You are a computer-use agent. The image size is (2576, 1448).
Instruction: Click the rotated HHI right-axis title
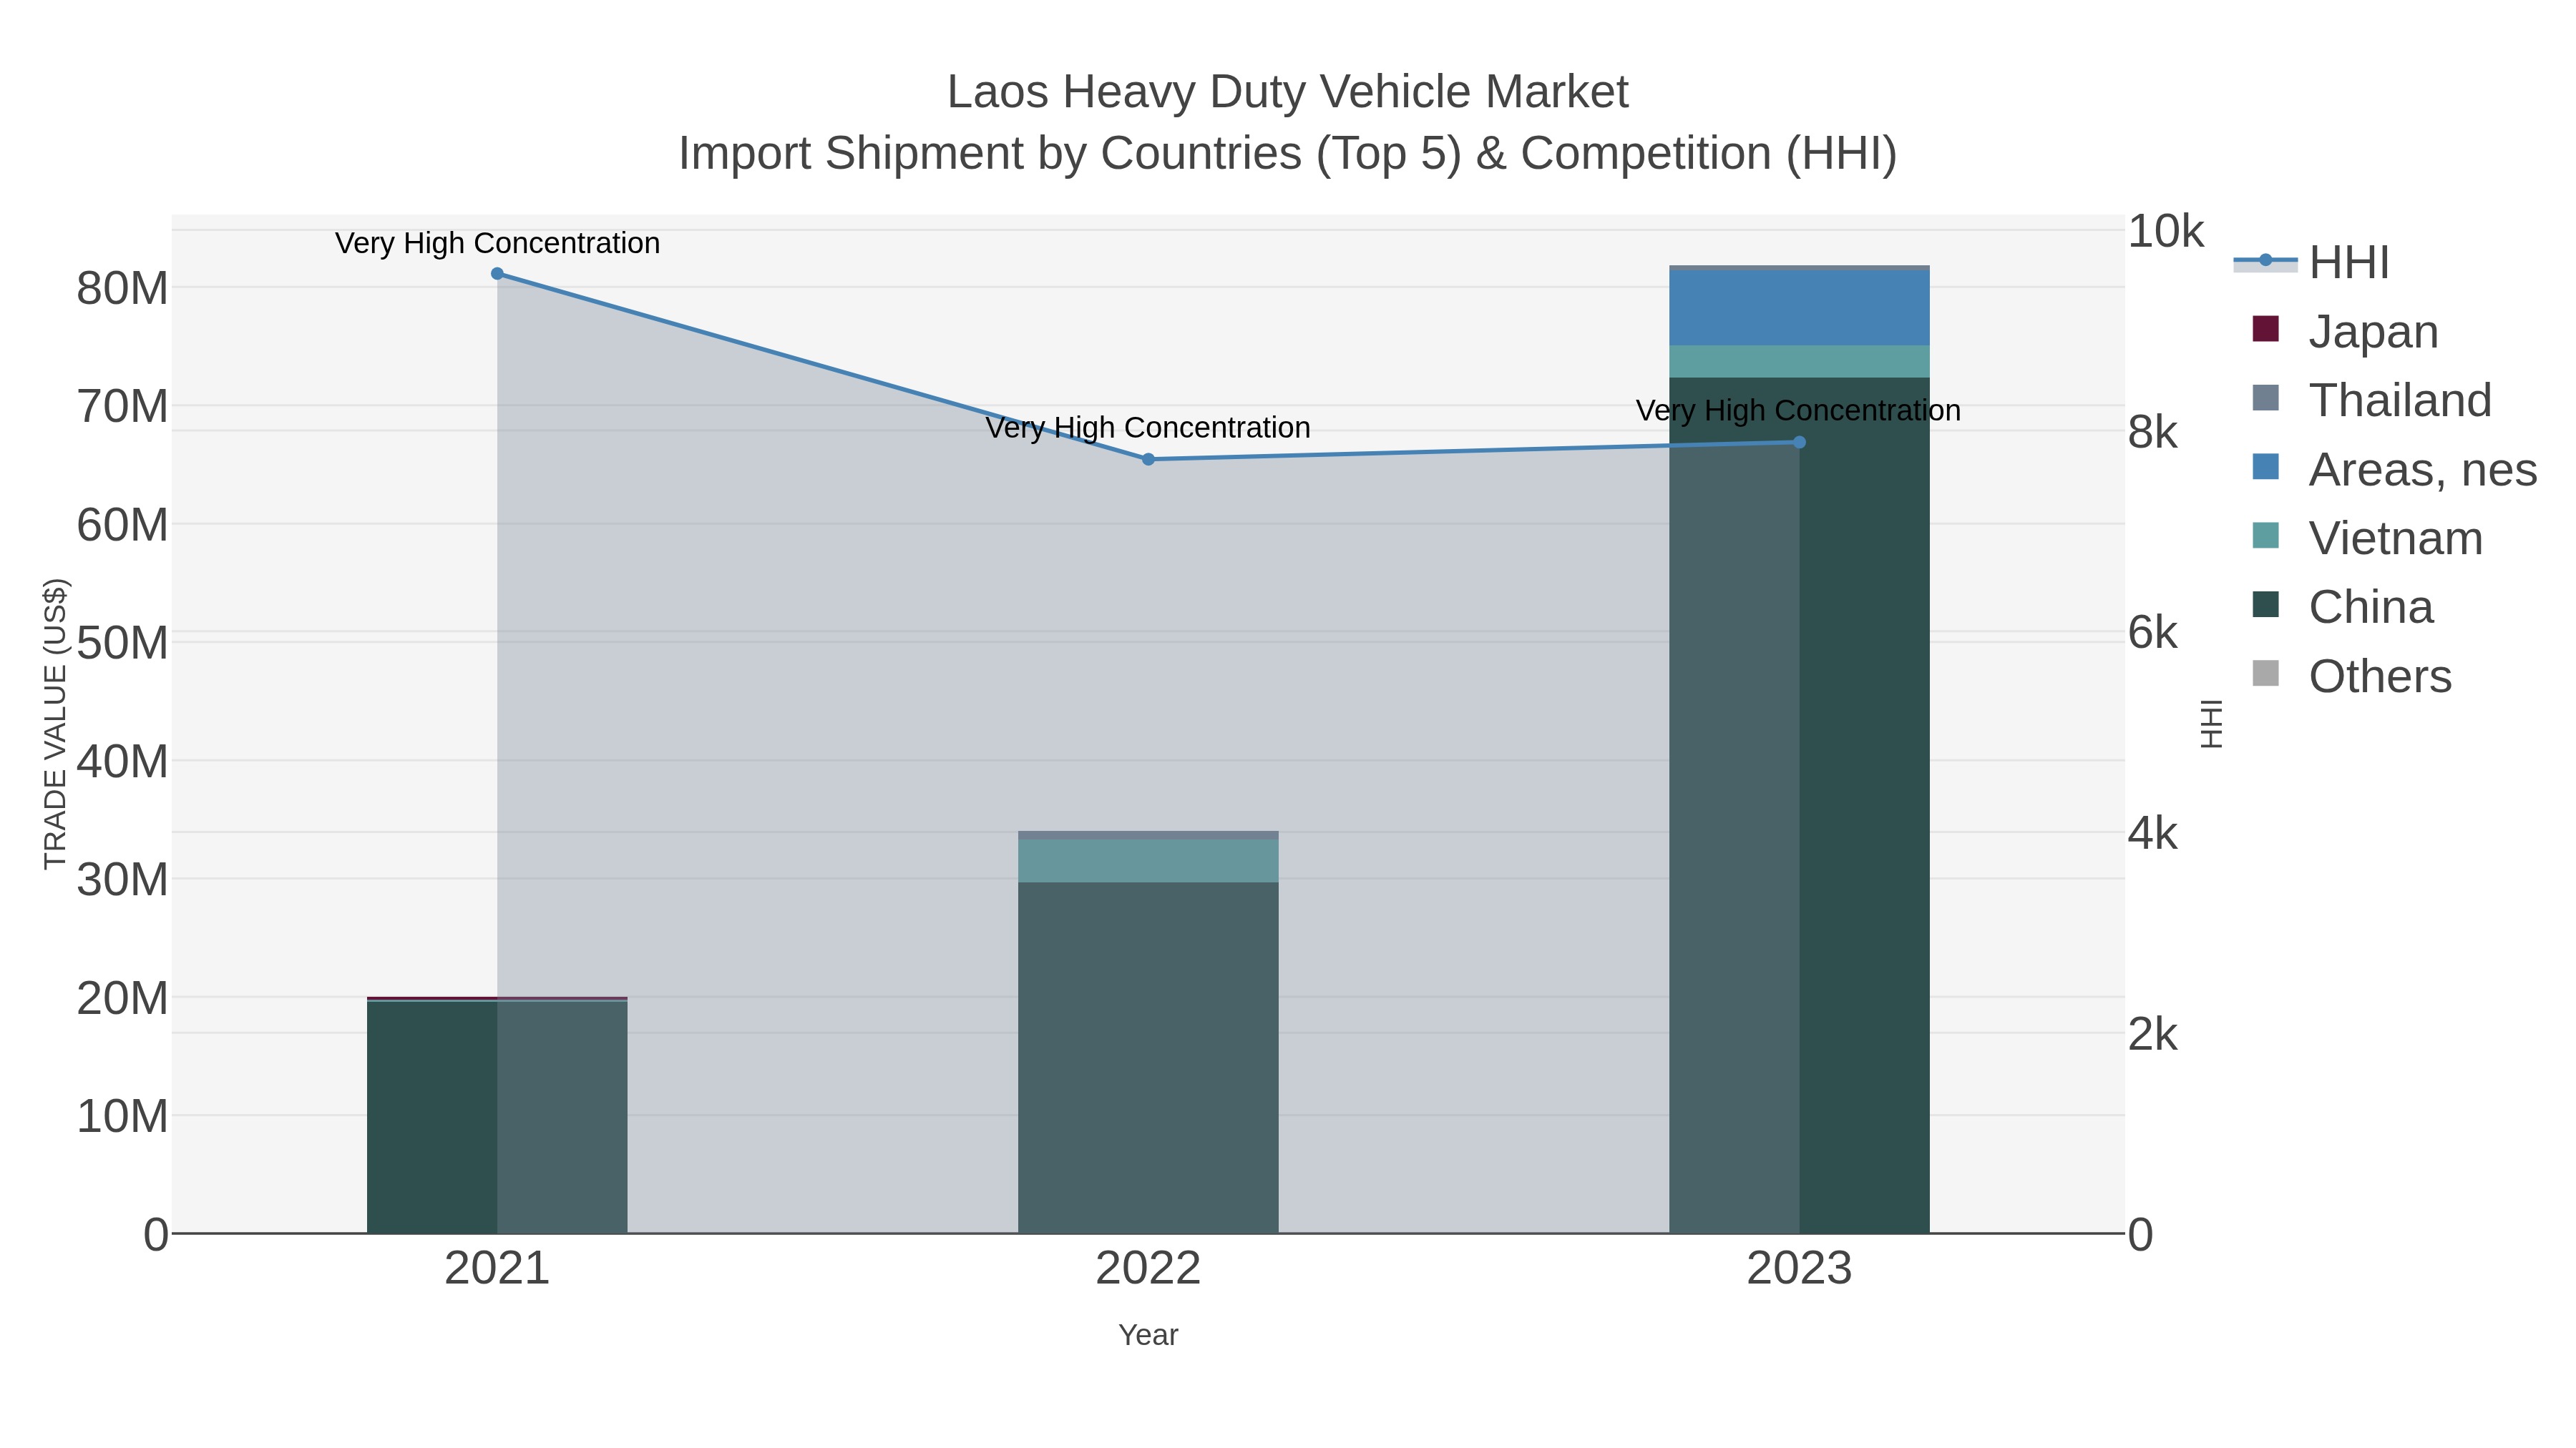(x=2211, y=724)
